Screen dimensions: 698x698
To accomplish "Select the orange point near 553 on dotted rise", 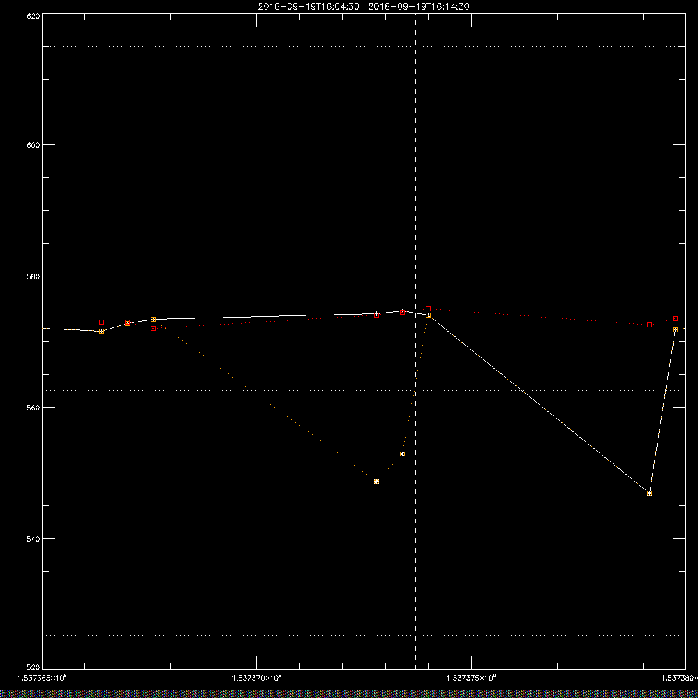I will pos(403,454).
